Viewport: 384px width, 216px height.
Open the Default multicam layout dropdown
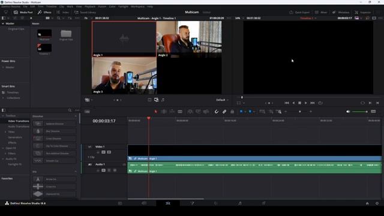click(222, 100)
